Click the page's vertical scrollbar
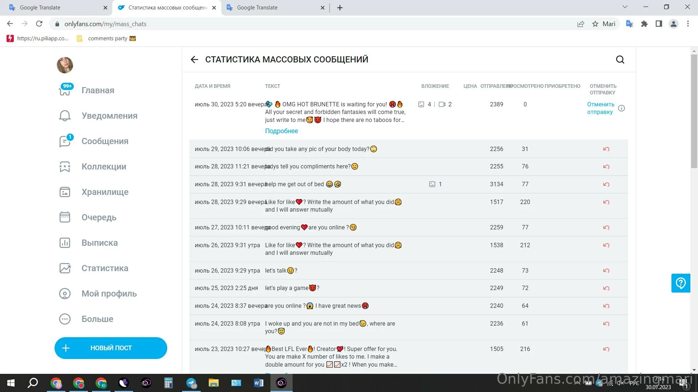 694,111
